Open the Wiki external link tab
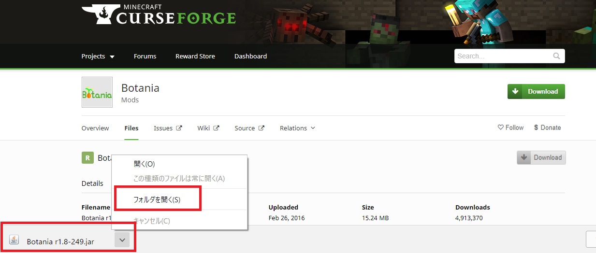This screenshot has width=596, height=253. point(208,128)
